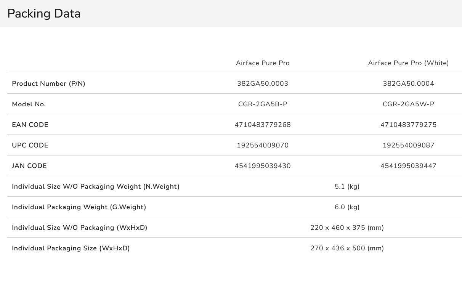Click the JAN CODE row label
The height and width of the screenshot is (282, 462).
click(29, 166)
